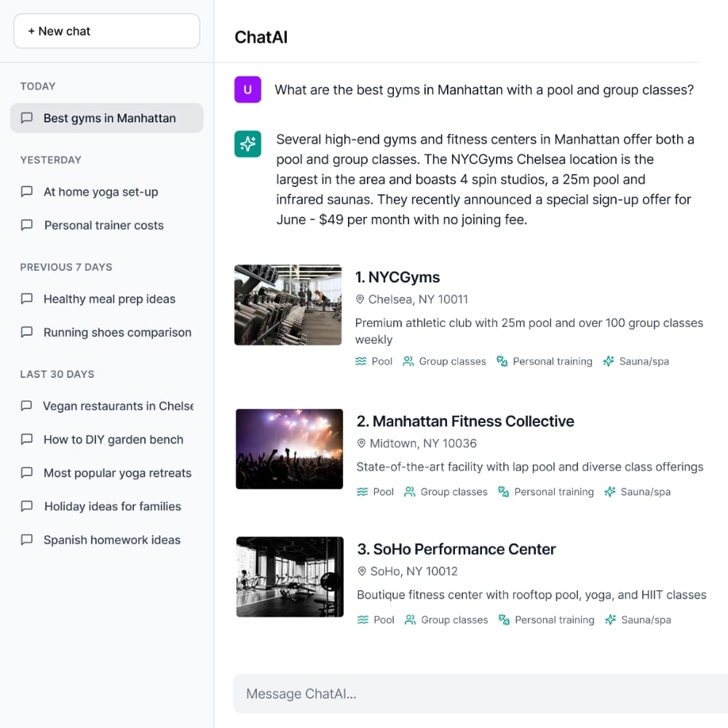Click the Manhattan Fitness Collective concert photo
Viewport: 728px width, 728px height.
289,449
